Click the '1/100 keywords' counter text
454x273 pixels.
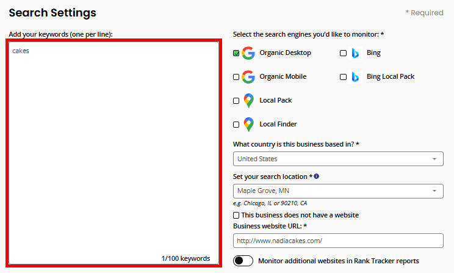pyautogui.click(x=186, y=258)
